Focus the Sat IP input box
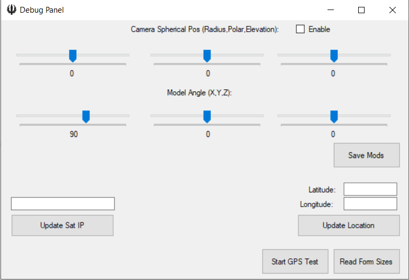 pos(62,204)
